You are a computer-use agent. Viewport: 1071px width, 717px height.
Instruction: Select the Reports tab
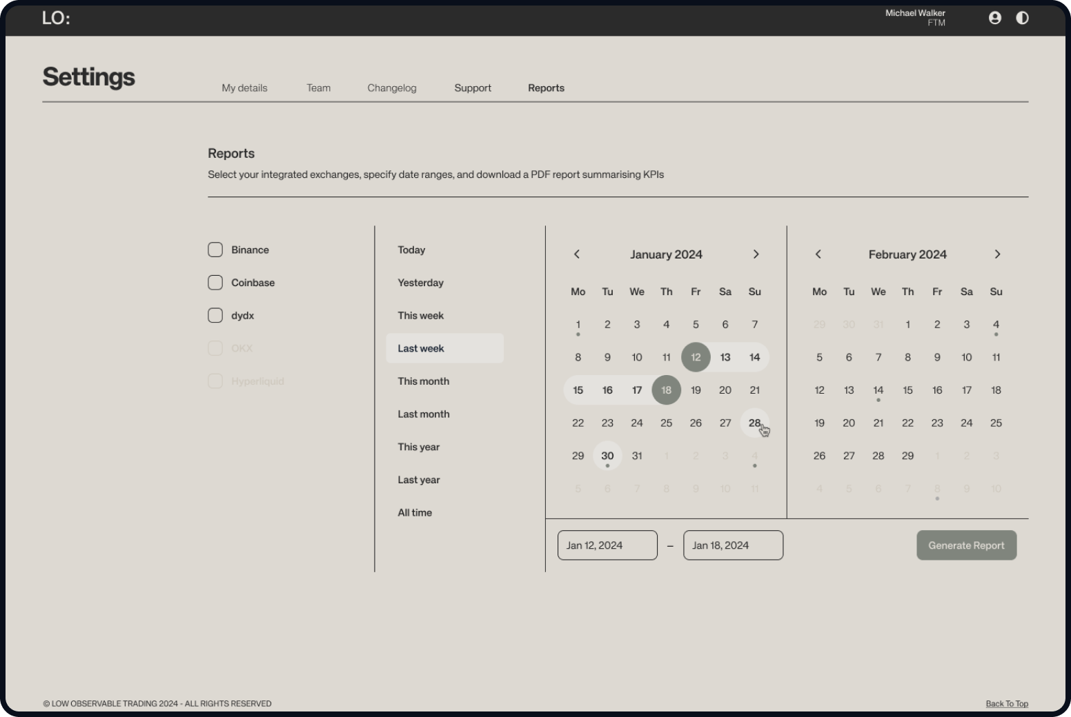click(x=546, y=88)
